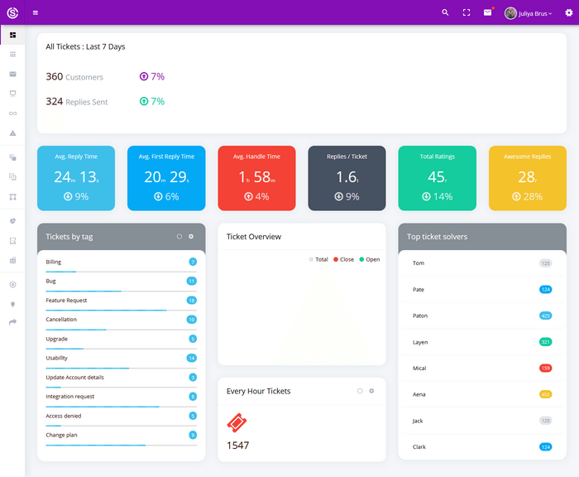Toggle the circle button in Tickets by tag header
Viewport: 579px width, 477px height.
(179, 236)
